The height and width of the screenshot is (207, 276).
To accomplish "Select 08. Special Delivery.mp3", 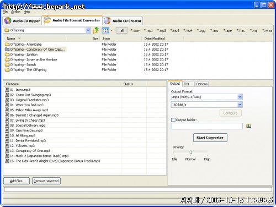I will [x=28, y=125].
